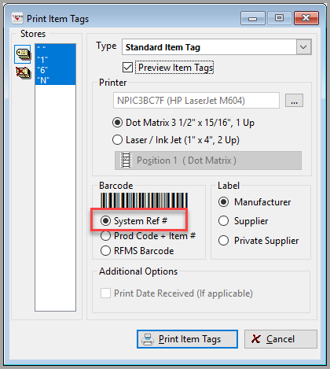The height and width of the screenshot is (369, 330).
Task: Click the printer icon on Print button
Action: pyautogui.click(x=148, y=339)
